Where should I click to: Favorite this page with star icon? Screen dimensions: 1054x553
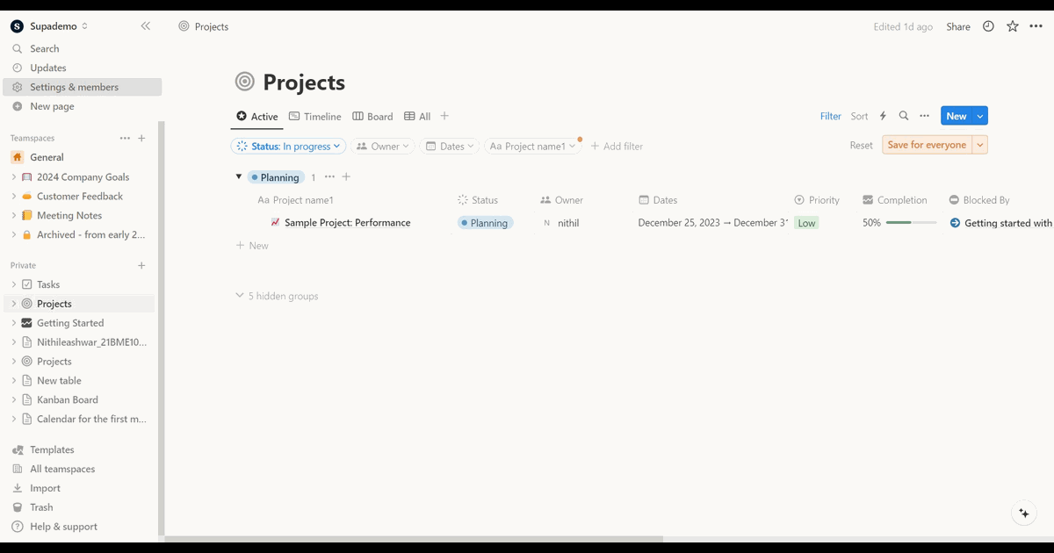click(1013, 26)
